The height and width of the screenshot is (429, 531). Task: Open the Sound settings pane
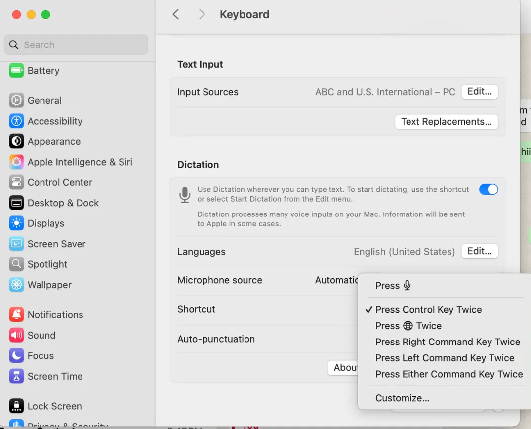click(x=41, y=335)
